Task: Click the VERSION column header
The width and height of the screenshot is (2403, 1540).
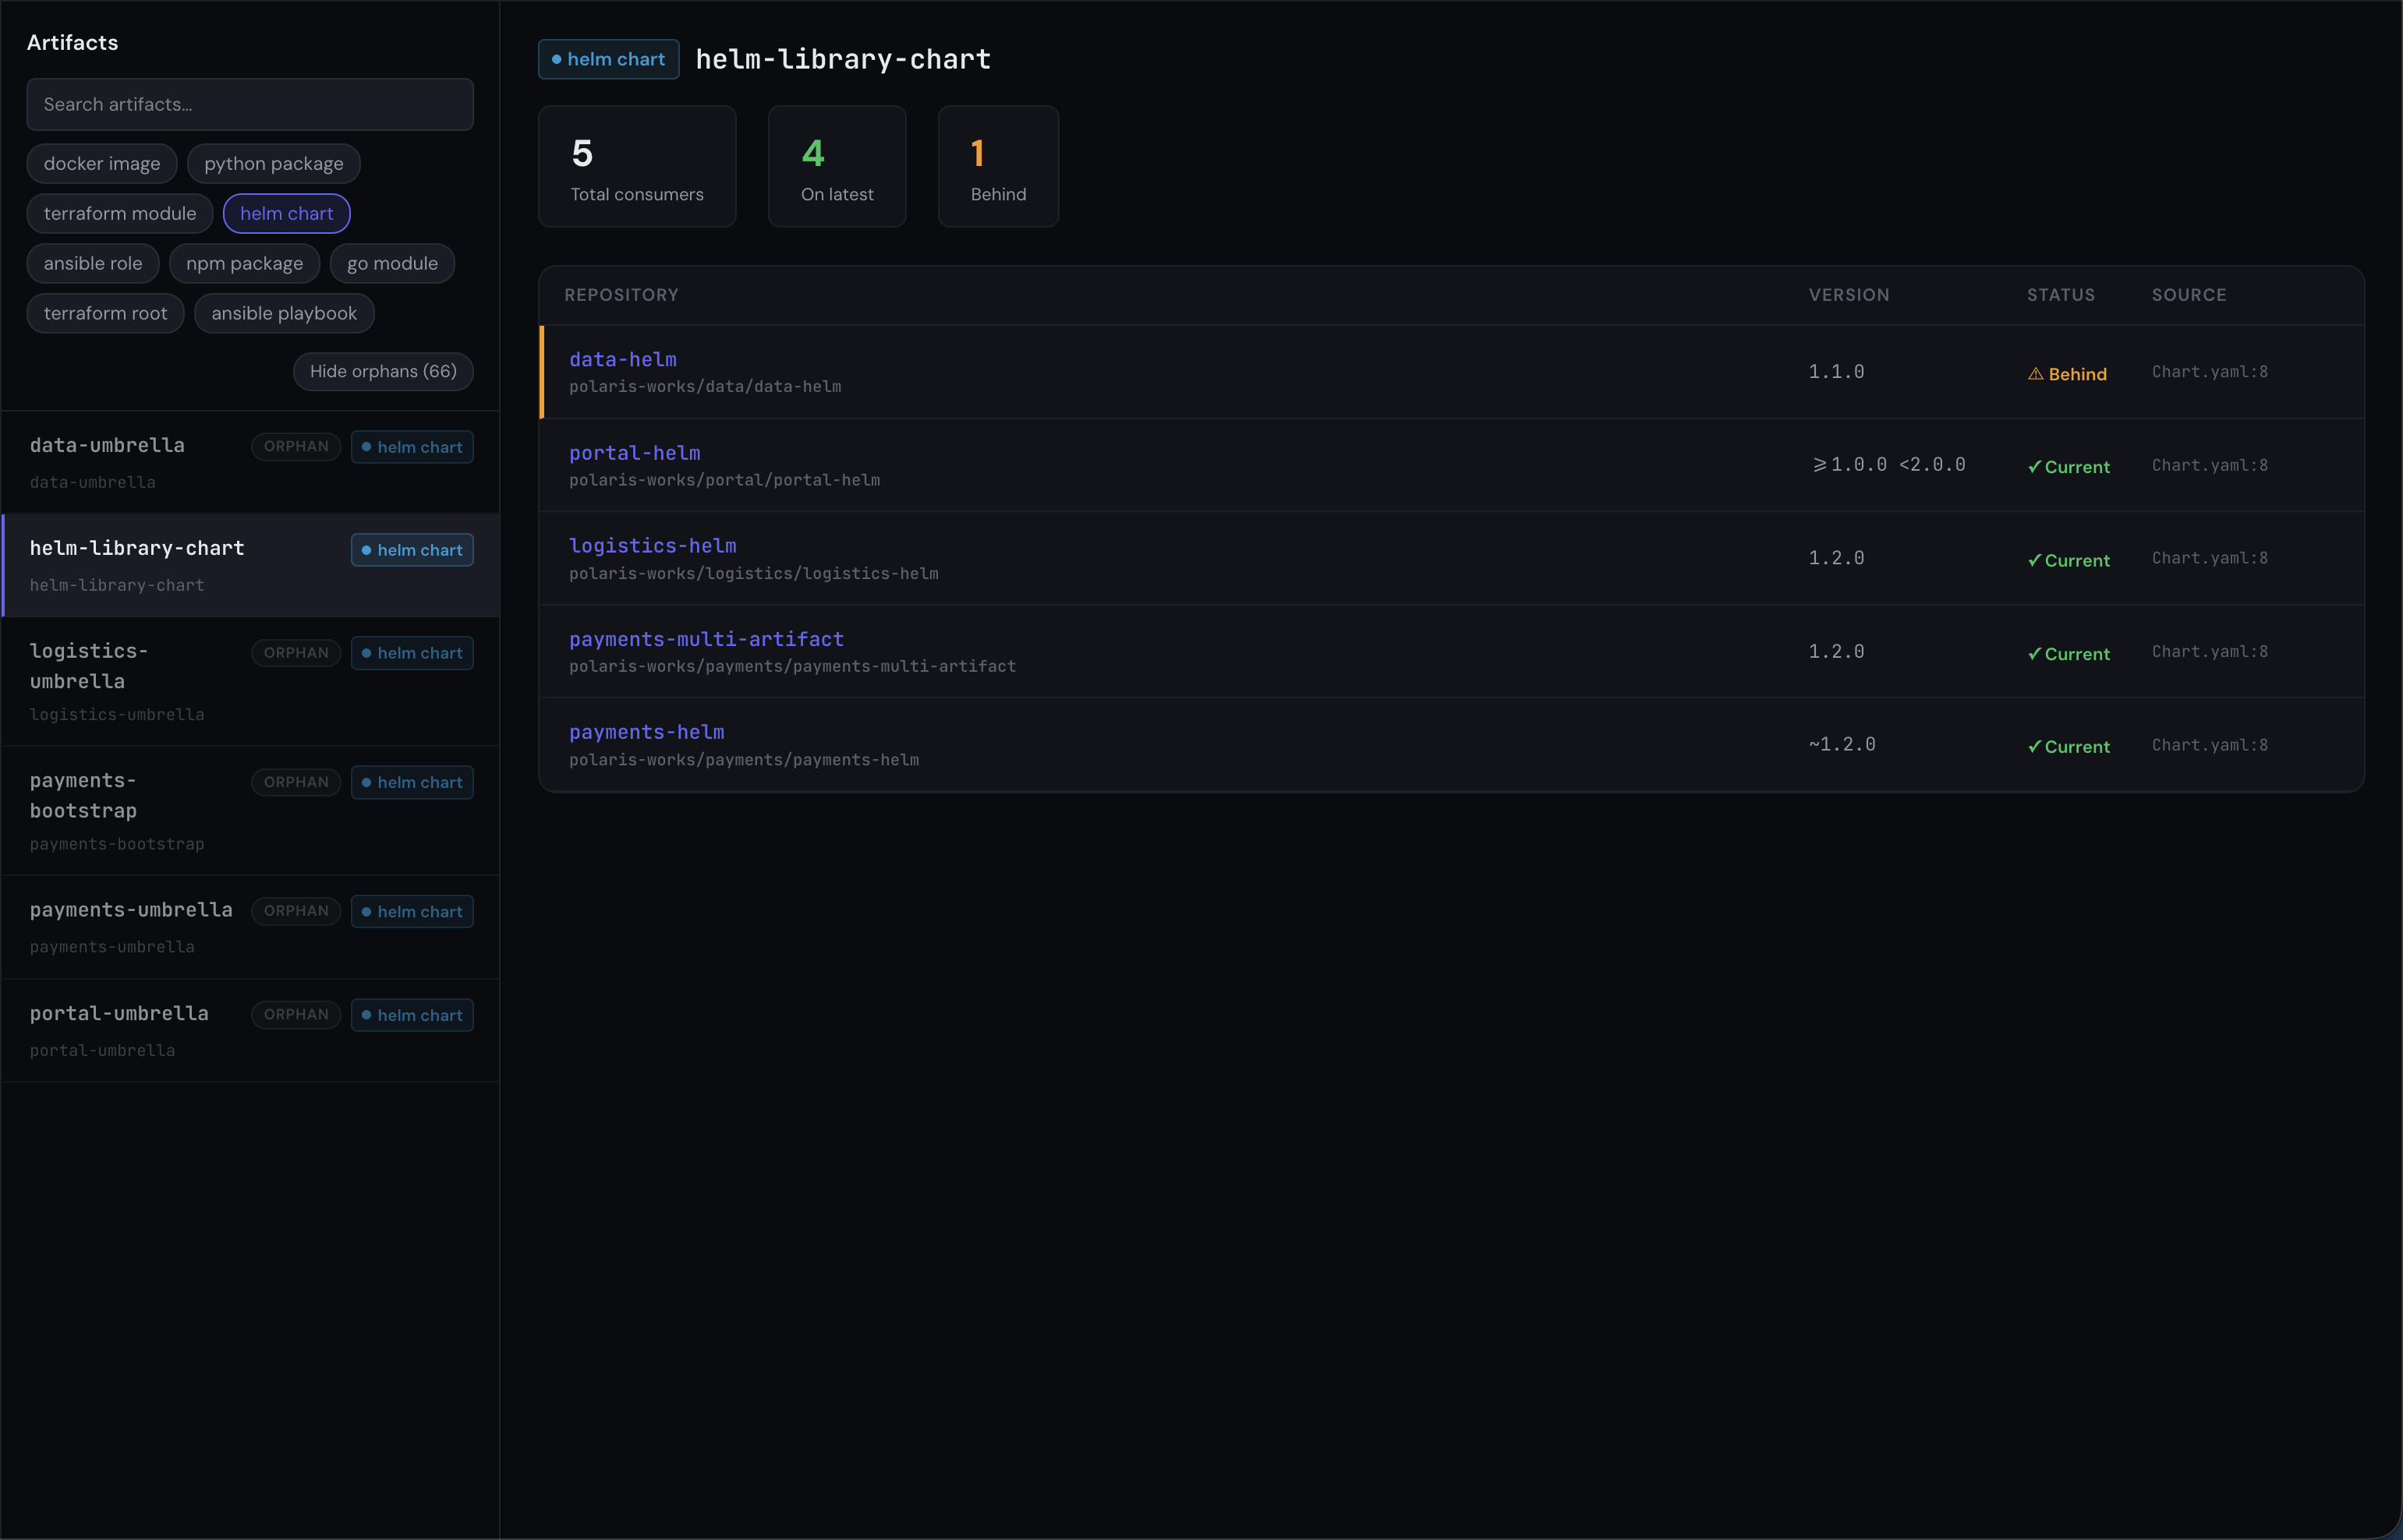Action: 1849,295
